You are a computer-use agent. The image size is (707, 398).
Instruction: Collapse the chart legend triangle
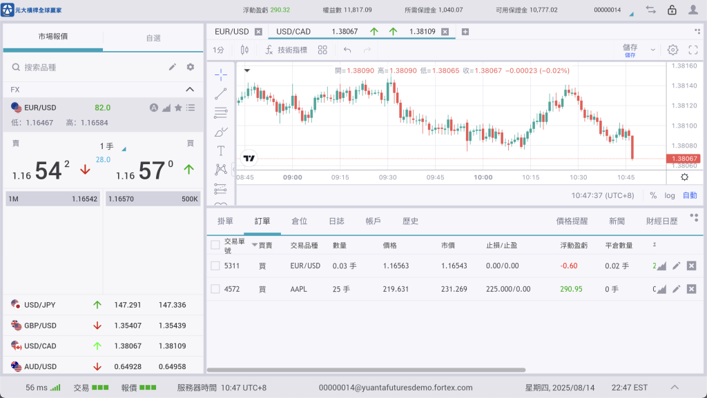[247, 70]
